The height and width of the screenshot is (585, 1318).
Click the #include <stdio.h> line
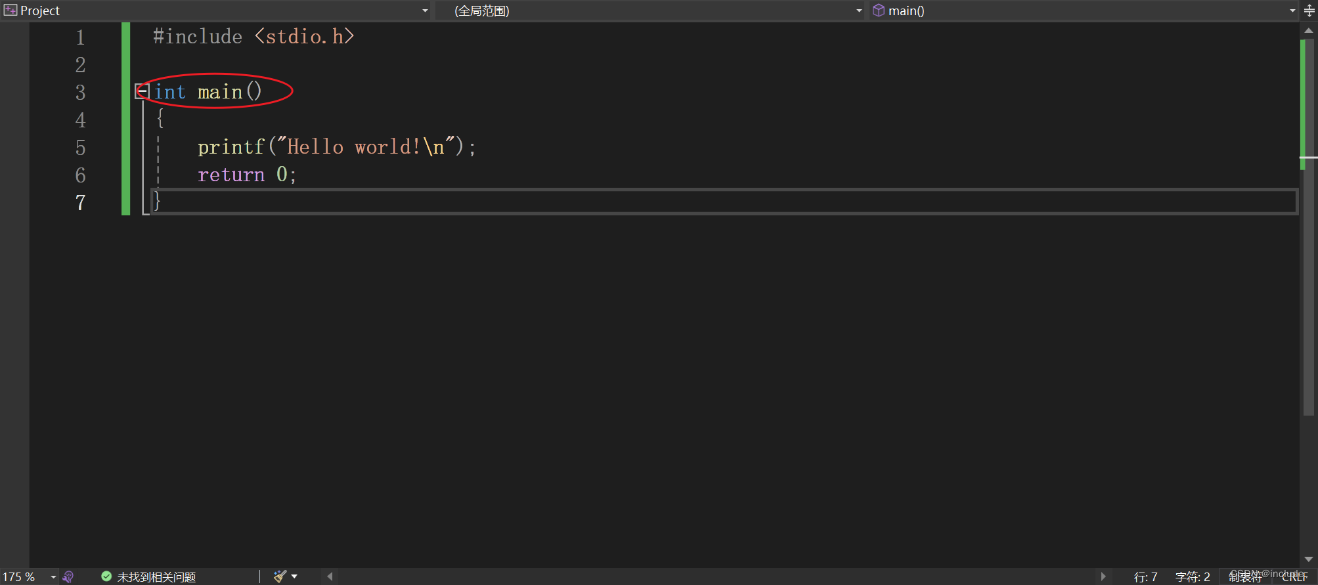tap(253, 37)
